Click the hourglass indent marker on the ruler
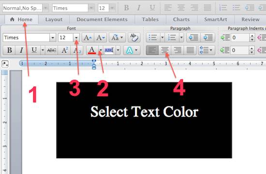 click(x=94, y=65)
